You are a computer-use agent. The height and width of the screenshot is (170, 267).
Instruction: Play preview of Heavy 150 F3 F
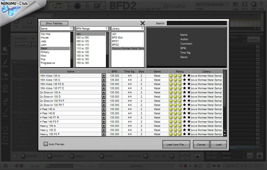[x=104, y=134]
